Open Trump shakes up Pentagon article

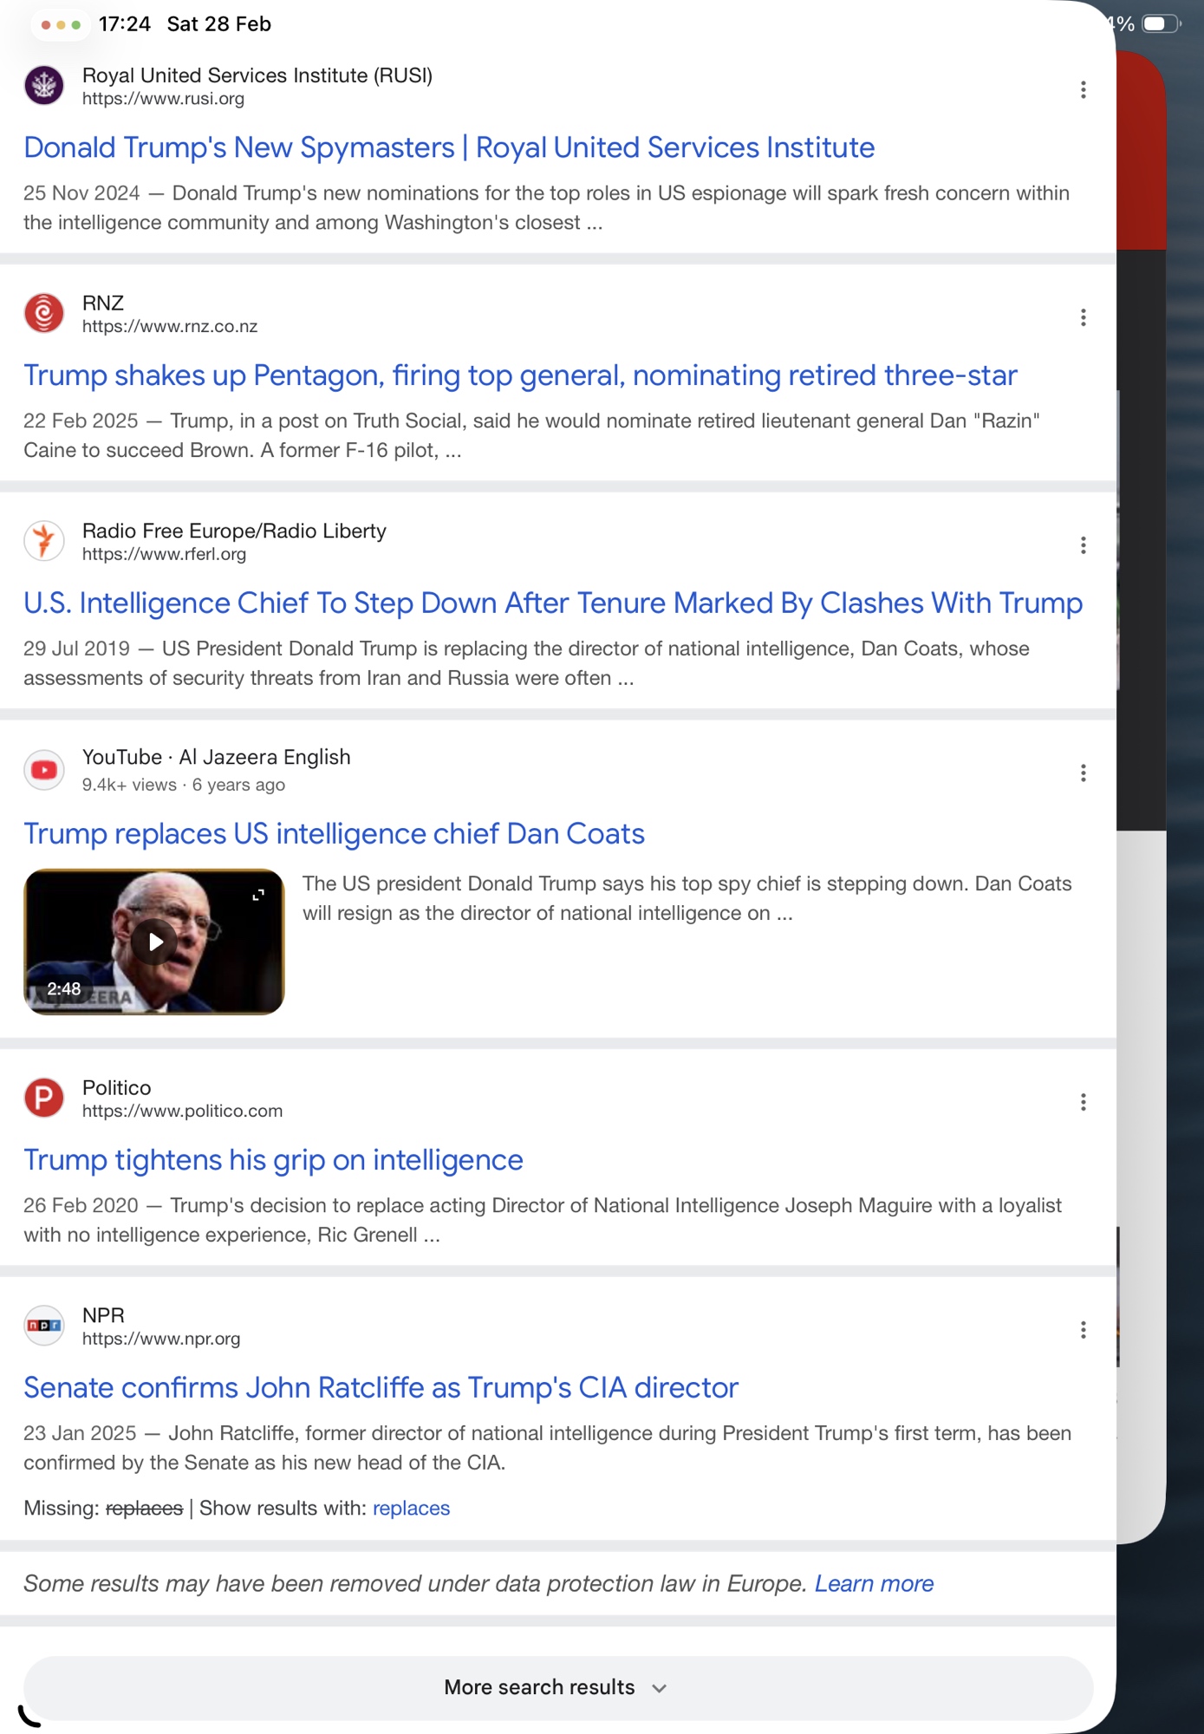pos(520,375)
